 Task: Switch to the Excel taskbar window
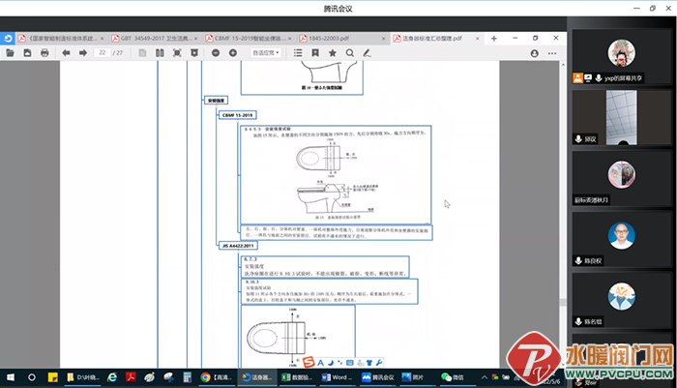pos(297,377)
